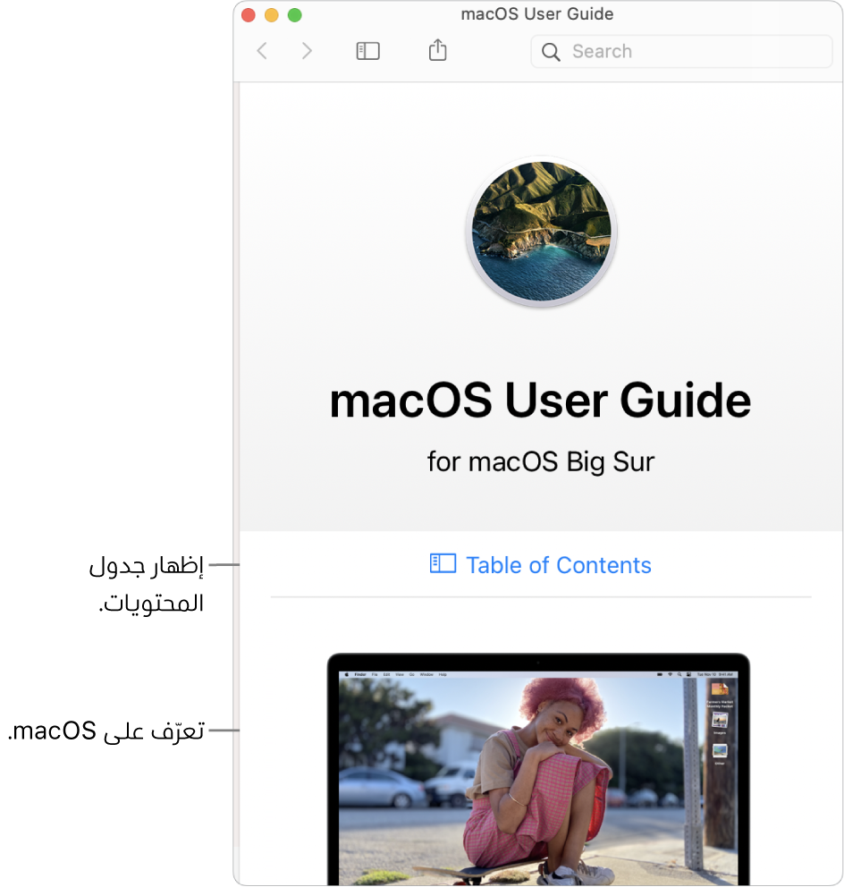Click the magnifying glass search icon
The height and width of the screenshot is (887, 844).
tap(551, 52)
